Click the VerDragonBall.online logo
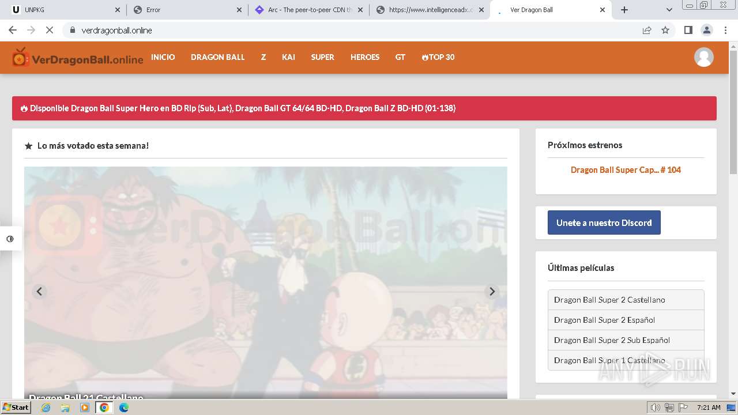The image size is (738, 415). tap(78, 57)
